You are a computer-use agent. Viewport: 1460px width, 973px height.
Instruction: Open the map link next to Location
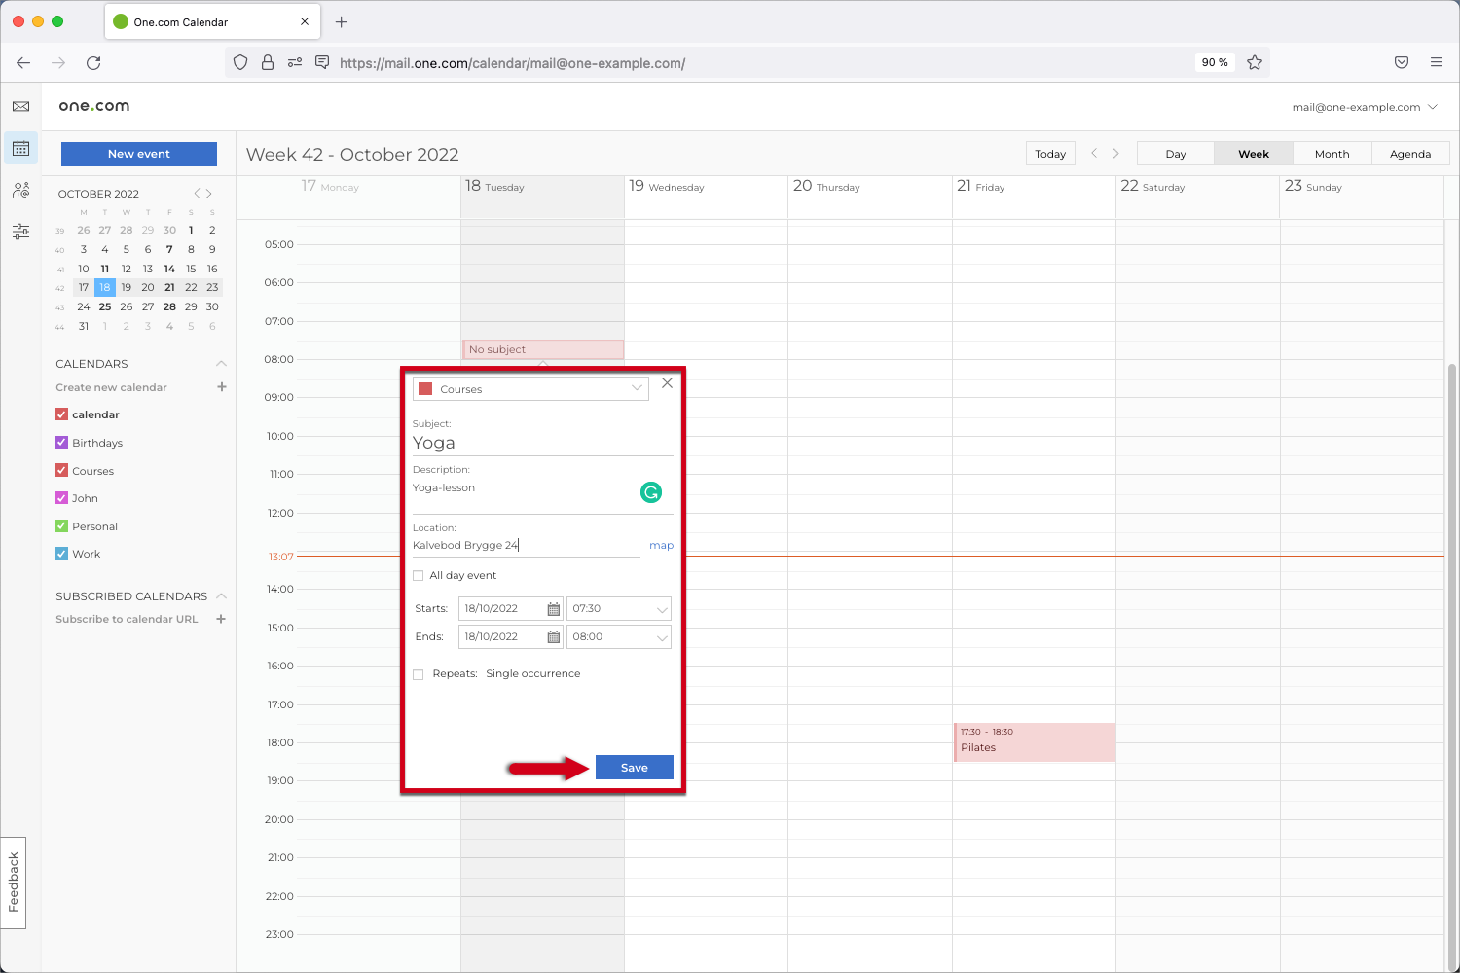tap(662, 546)
